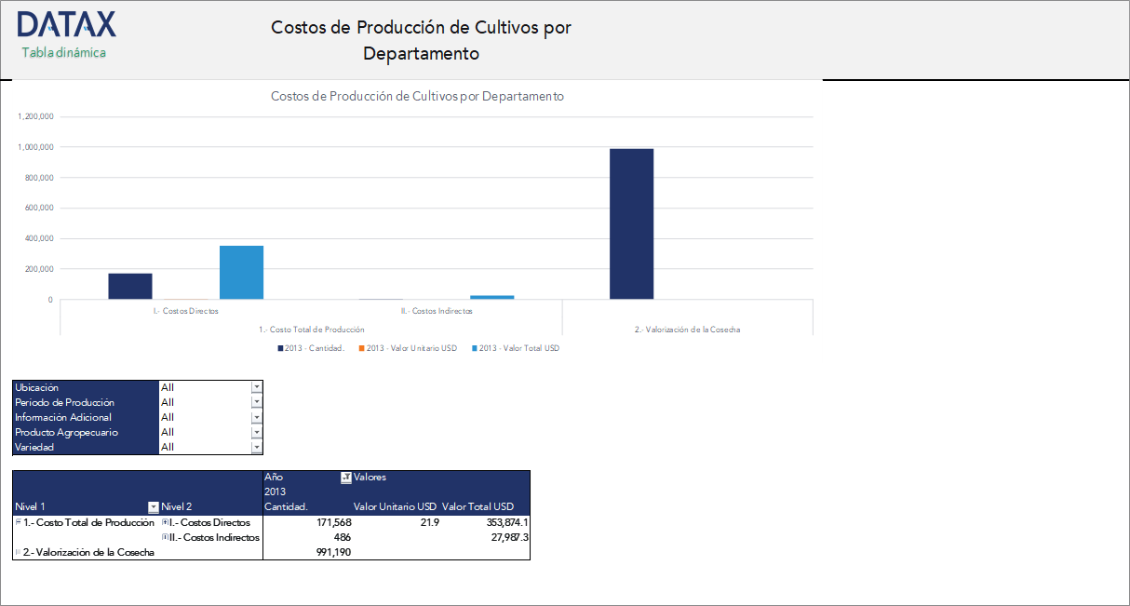This screenshot has width=1130, height=606.
Task: Expand the "2.- Valorización de la Cosecha" row
Action: 17,550
